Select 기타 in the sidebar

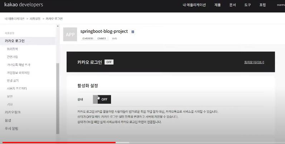(10, 104)
